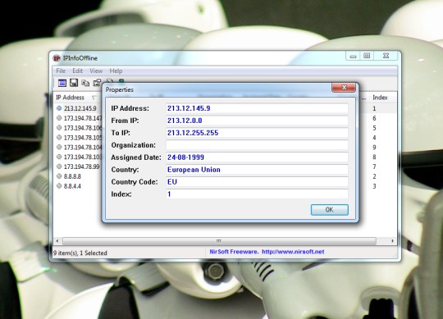Open the Help menu

(x=116, y=71)
